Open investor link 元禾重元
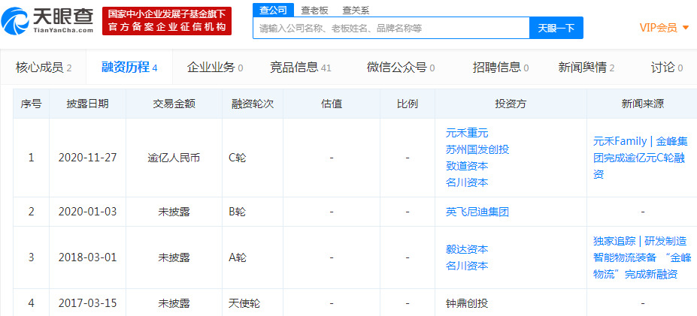The height and width of the screenshot is (316, 697). click(x=467, y=133)
